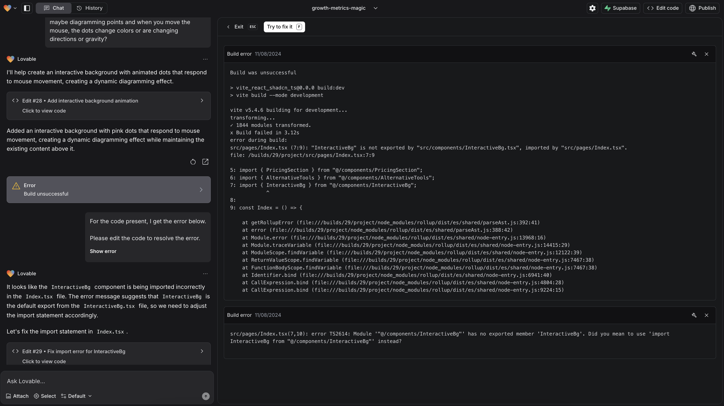The height and width of the screenshot is (406, 724).
Task: Click the Attach file icon
Action: pos(8,396)
